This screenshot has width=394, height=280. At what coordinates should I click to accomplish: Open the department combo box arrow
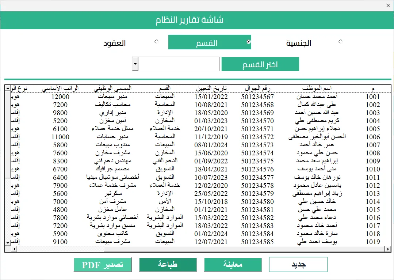point(135,64)
